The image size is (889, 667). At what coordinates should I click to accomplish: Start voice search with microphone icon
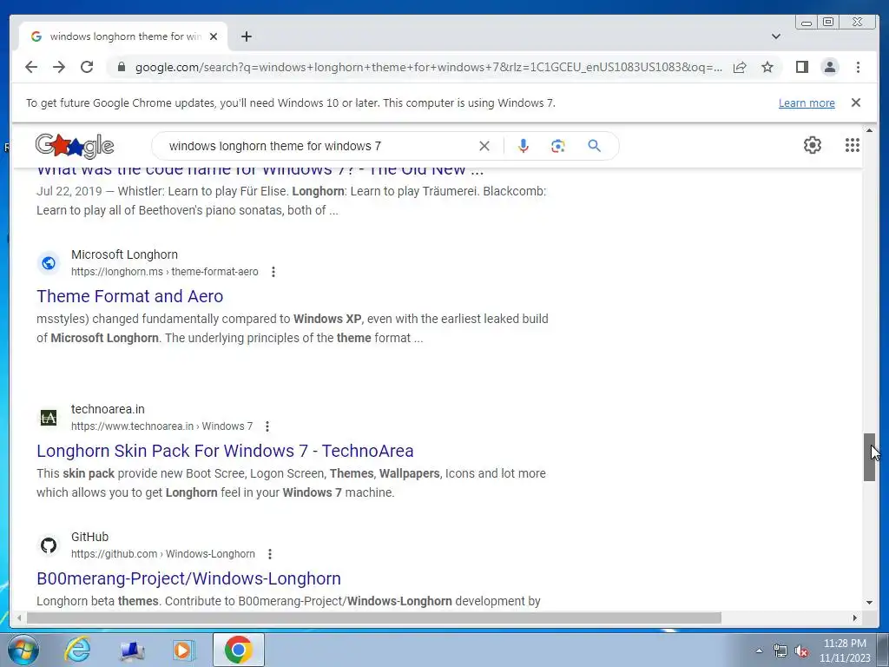point(523,146)
